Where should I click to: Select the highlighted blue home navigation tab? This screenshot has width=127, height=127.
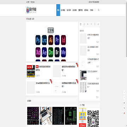[58, 10]
